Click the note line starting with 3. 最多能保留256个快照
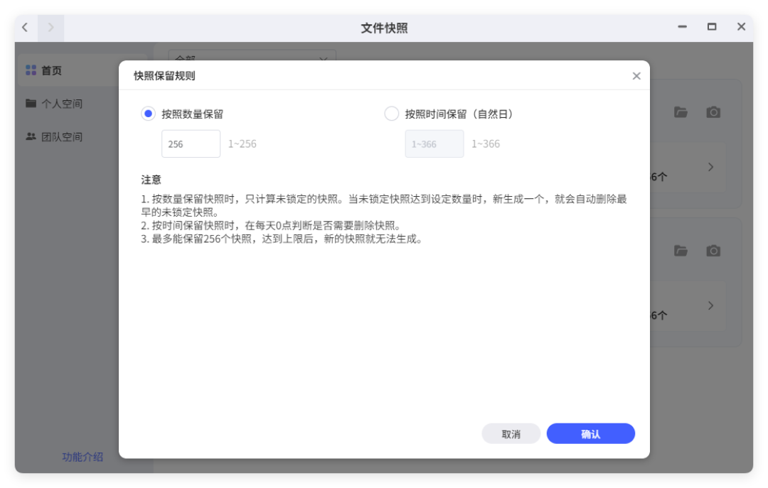Screen dimensions: 768x488 point(282,239)
